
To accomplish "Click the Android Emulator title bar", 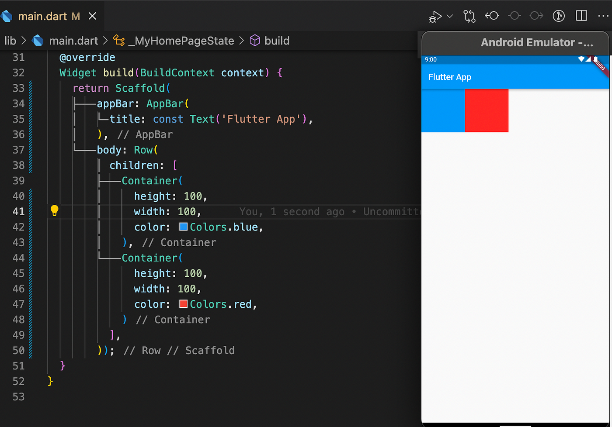I will [x=516, y=42].
